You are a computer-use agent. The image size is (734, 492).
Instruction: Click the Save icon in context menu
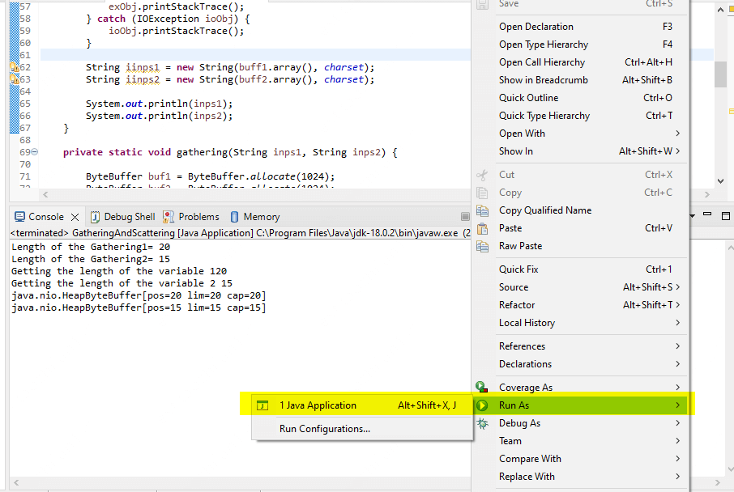[482, 4]
